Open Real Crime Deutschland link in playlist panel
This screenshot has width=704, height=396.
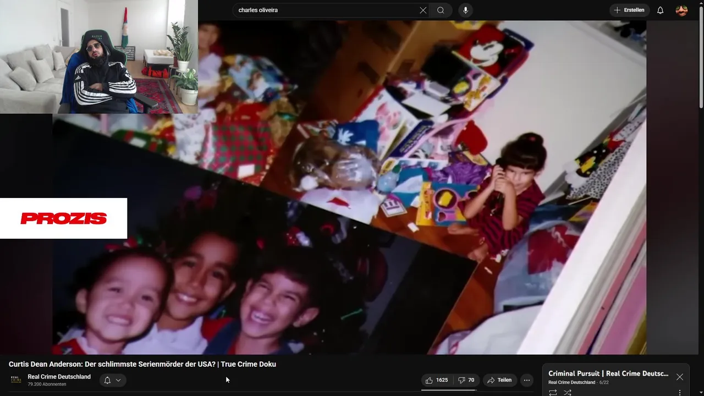[x=571, y=382]
